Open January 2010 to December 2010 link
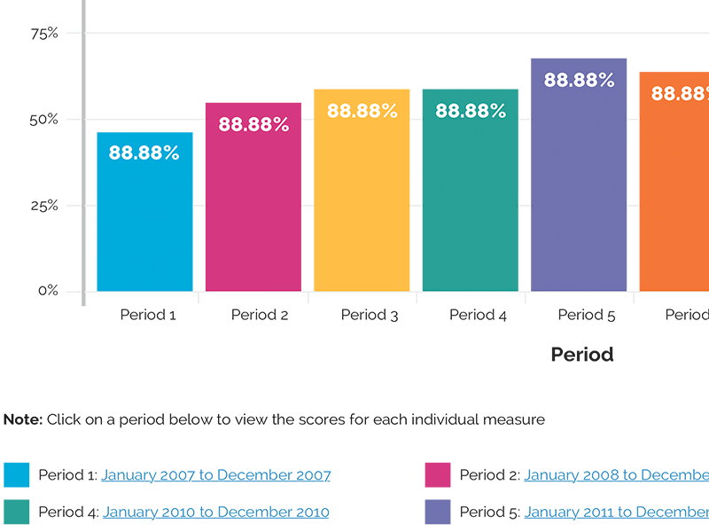 [x=215, y=512]
